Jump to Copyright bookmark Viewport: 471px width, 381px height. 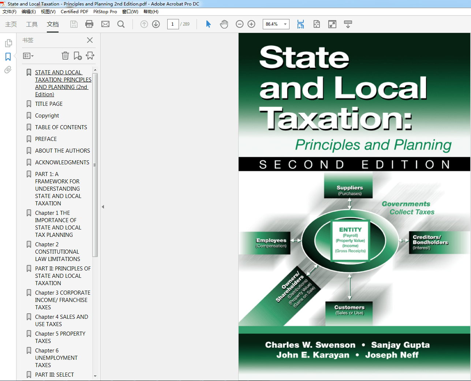(x=47, y=116)
